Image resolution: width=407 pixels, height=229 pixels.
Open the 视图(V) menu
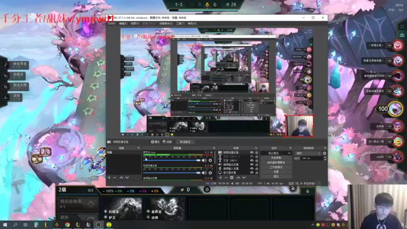tap(135, 23)
